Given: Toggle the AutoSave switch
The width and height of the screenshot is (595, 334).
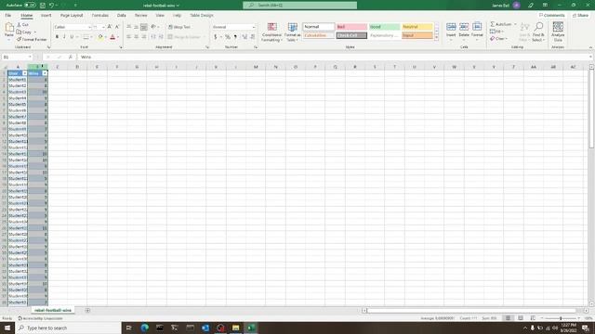Looking at the screenshot, I should (x=30, y=6).
